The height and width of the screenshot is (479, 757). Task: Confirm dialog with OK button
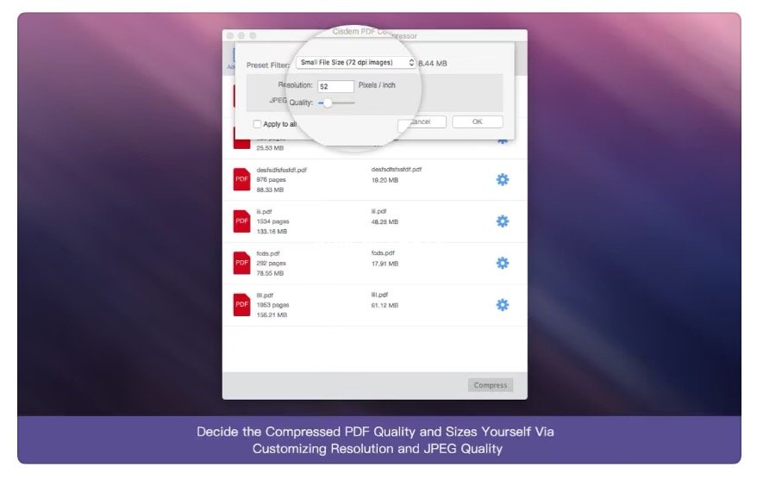pos(478,121)
